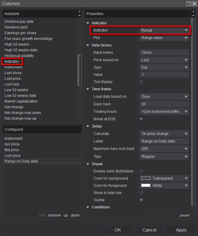Select High 52 weeks date
The width and height of the screenshot is (198, 236).
click(x=21, y=50)
